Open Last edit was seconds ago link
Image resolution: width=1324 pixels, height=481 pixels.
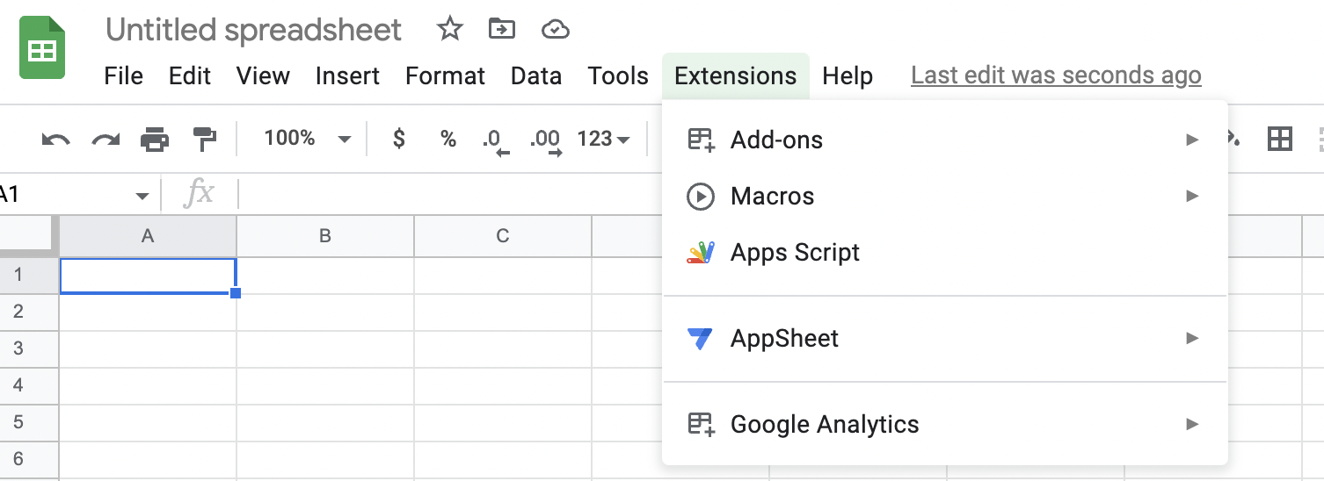pos(1056,76)
